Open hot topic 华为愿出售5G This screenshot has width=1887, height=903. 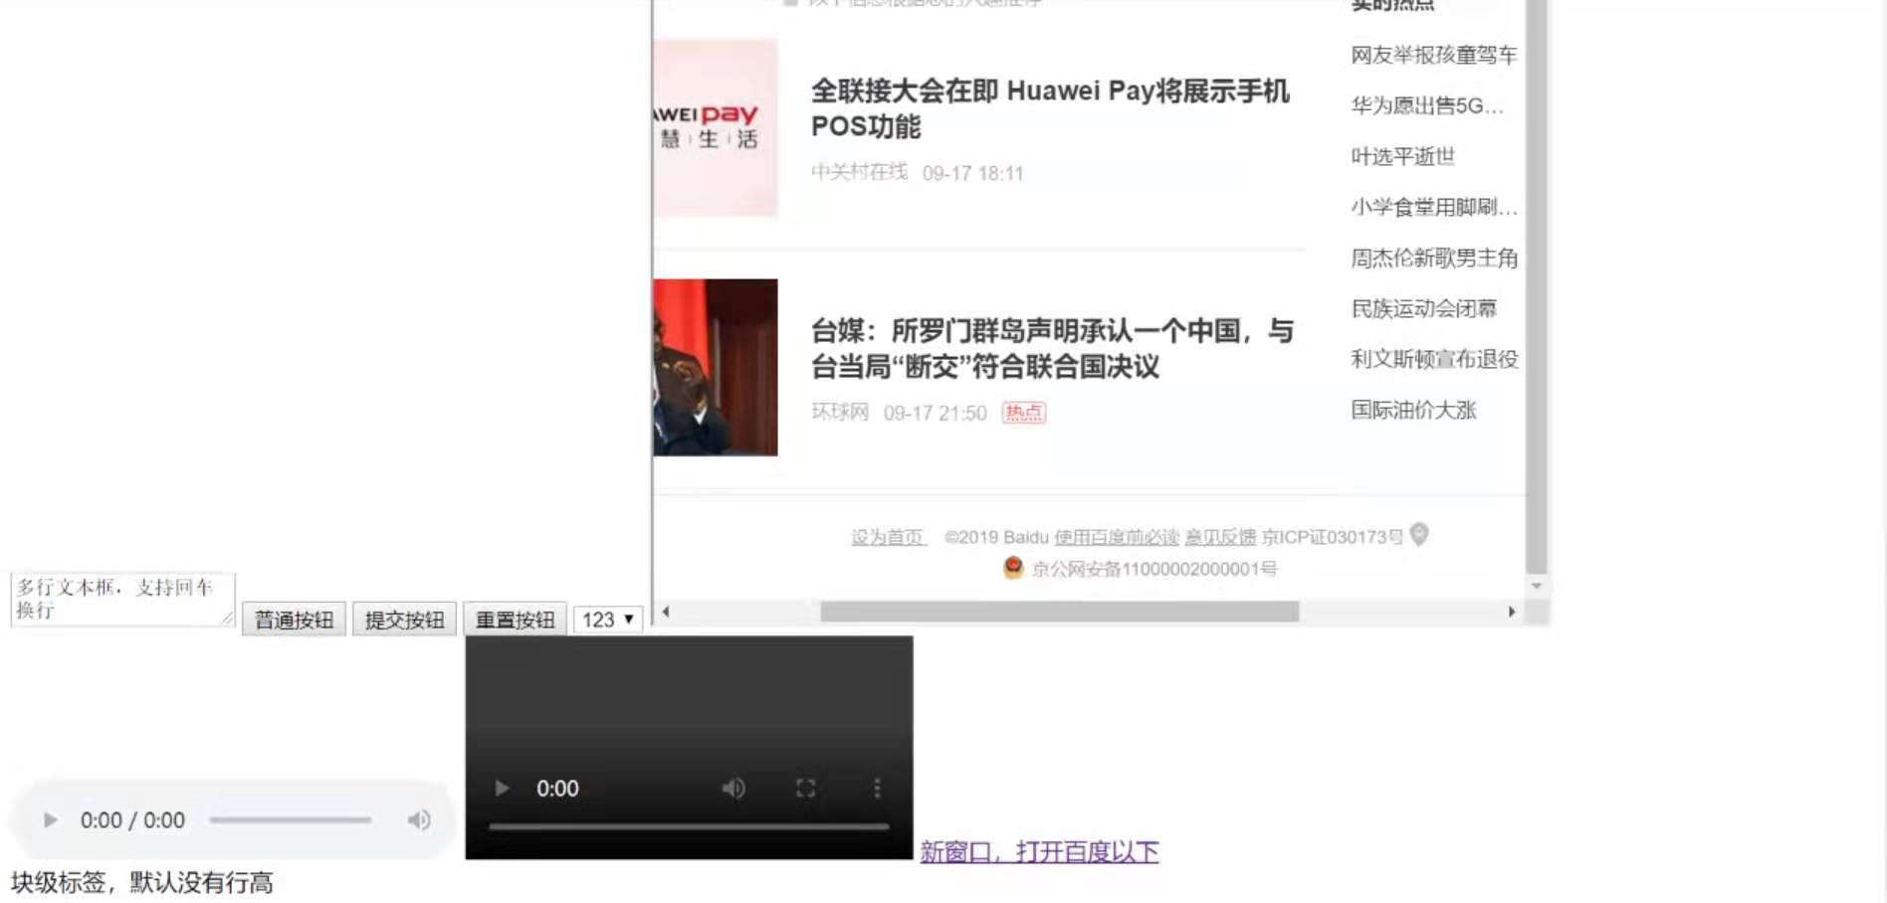coord(1427,105)
